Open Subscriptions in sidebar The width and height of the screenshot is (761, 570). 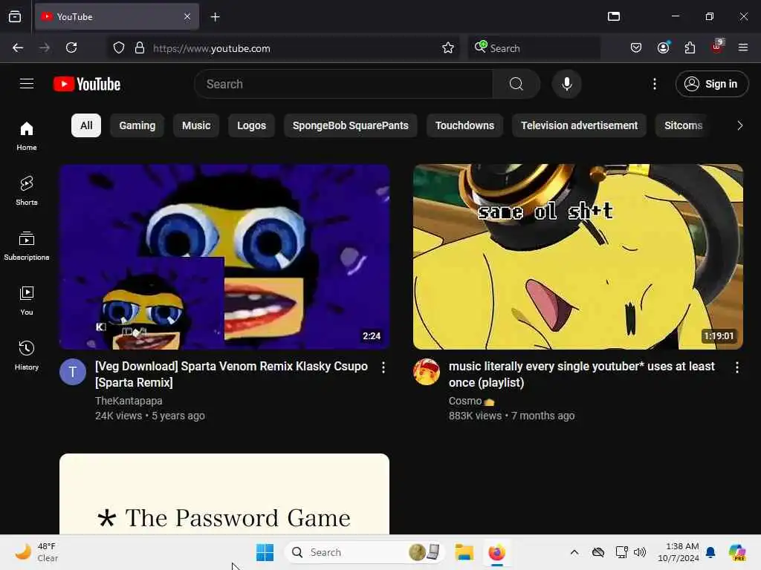[27, 246]
